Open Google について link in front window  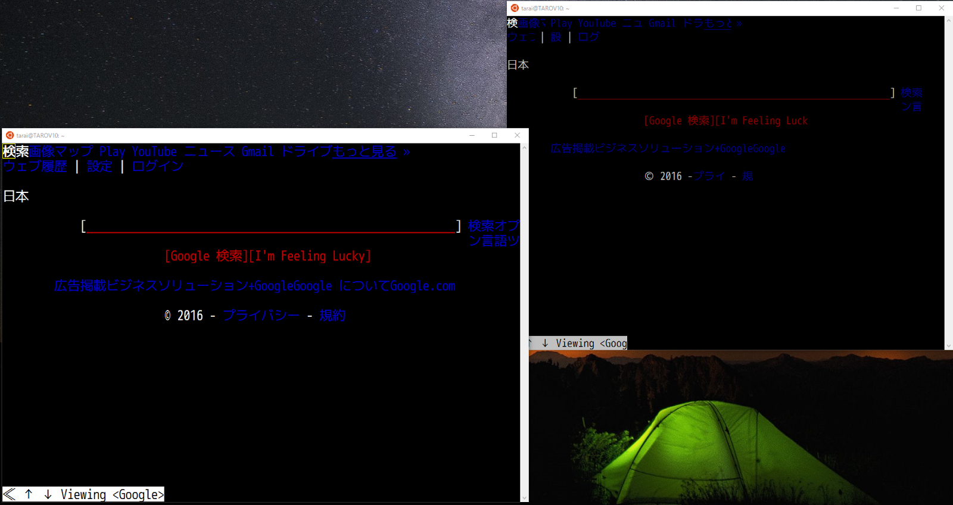(x=341, y=286)
